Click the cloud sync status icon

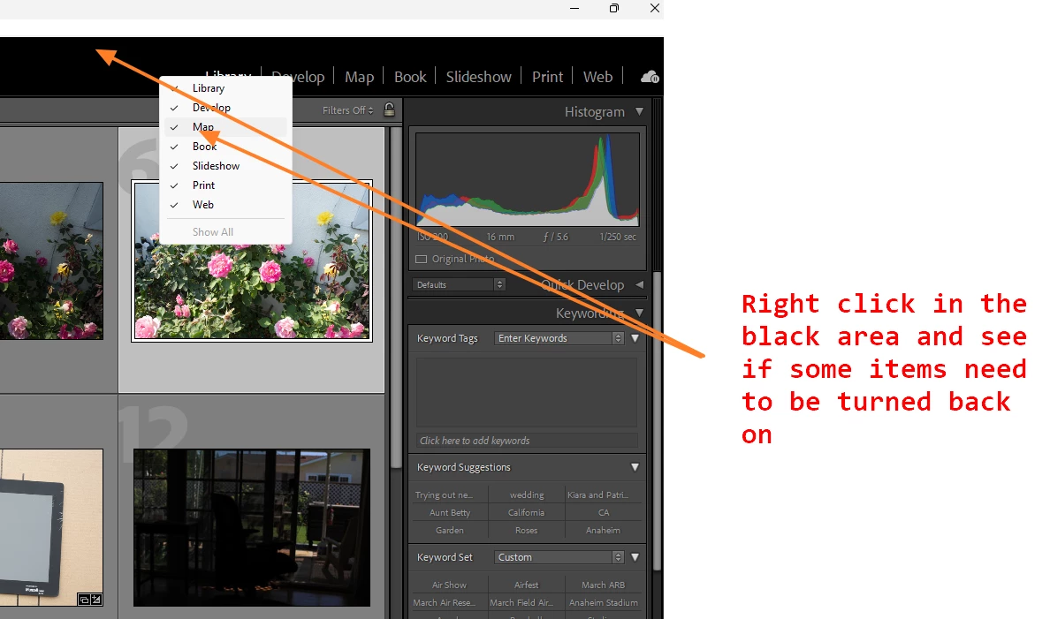[650, 77]
